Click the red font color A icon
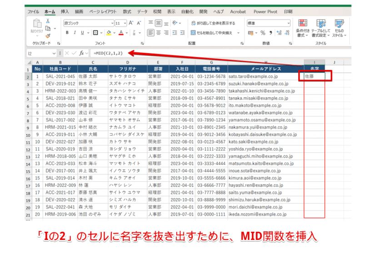The height and width of the screenshot is (254, 369). pos(121,33)
